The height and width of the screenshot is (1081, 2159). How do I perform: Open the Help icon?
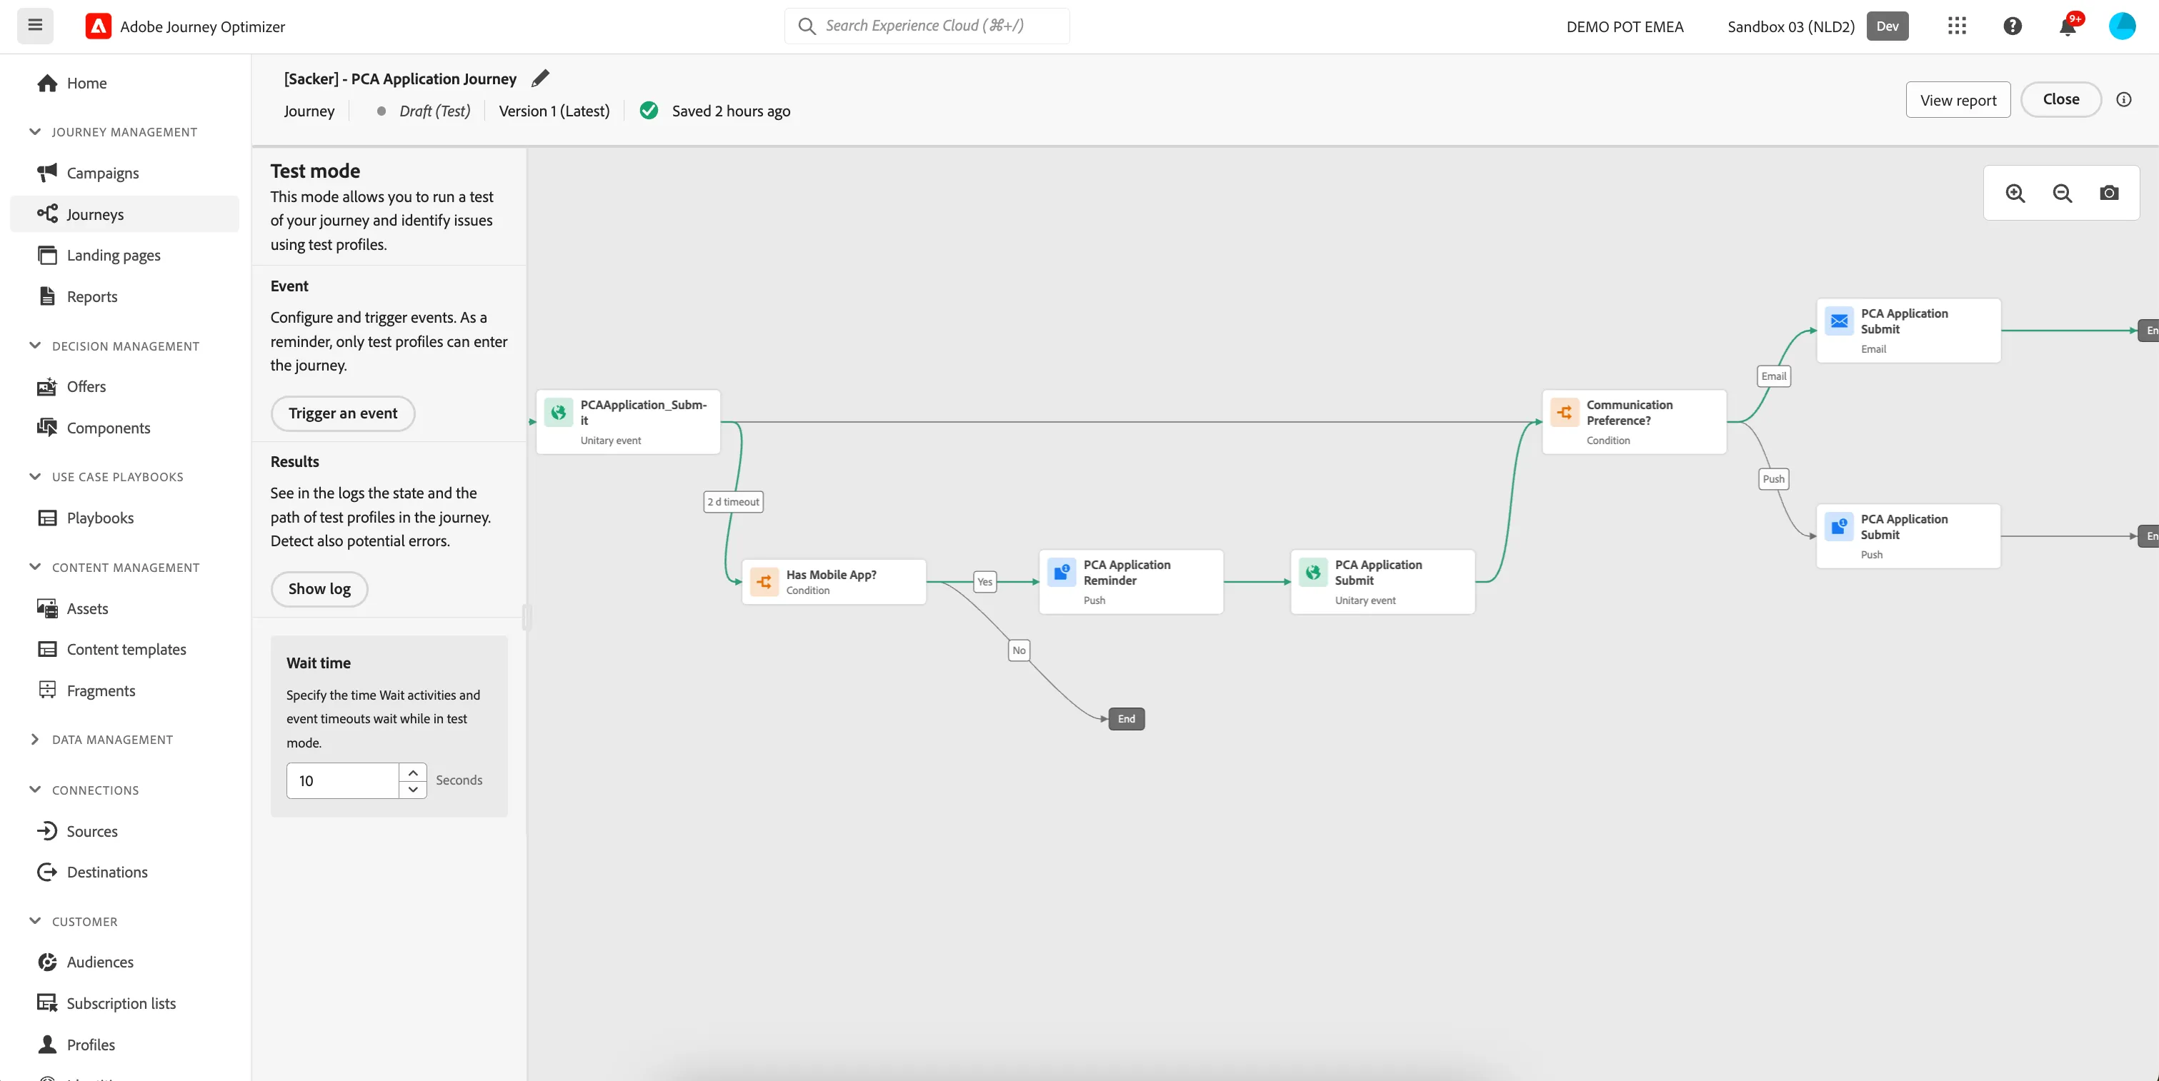coord(2013,26)
